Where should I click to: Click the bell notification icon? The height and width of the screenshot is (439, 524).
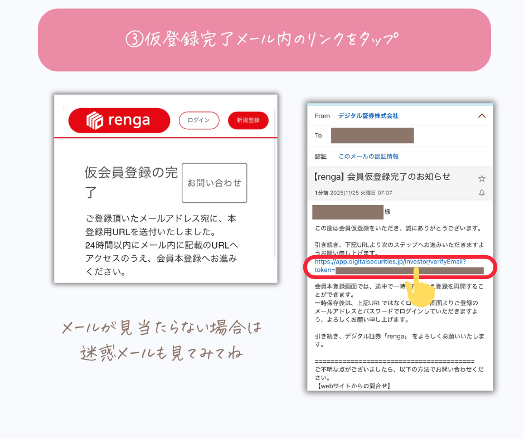[x=482, y=193]
